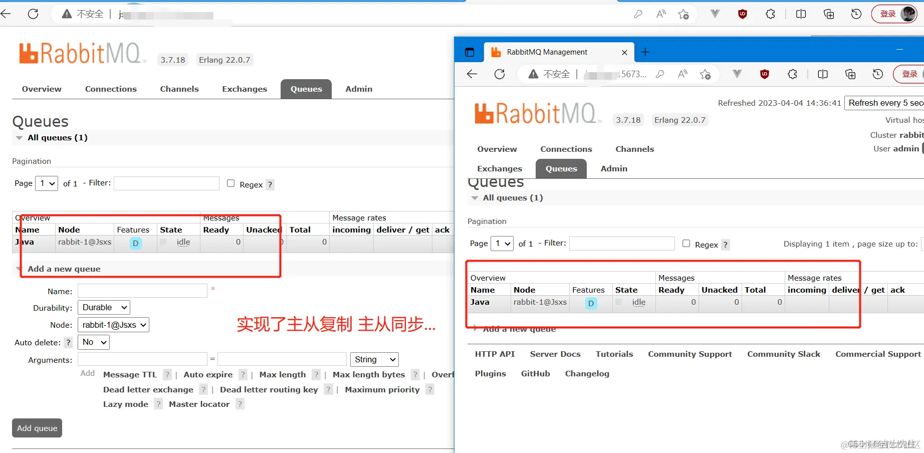This screenshot has width=924, height=453.
Task: Open Regex help question mark, left window
Action: pyautogui.click(x=270, y=184)
